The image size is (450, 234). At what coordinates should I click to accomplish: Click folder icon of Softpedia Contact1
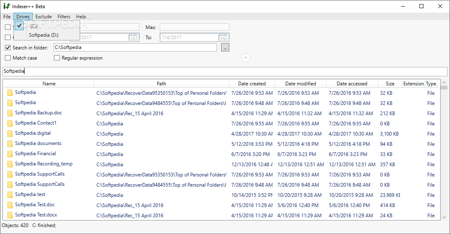(x=10, y=123)
